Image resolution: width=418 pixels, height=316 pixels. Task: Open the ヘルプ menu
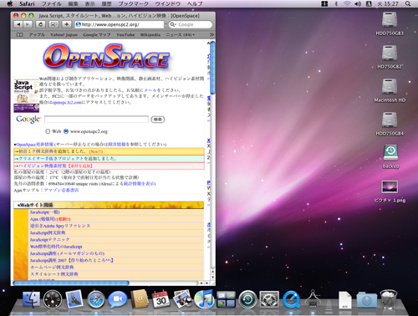195,4
